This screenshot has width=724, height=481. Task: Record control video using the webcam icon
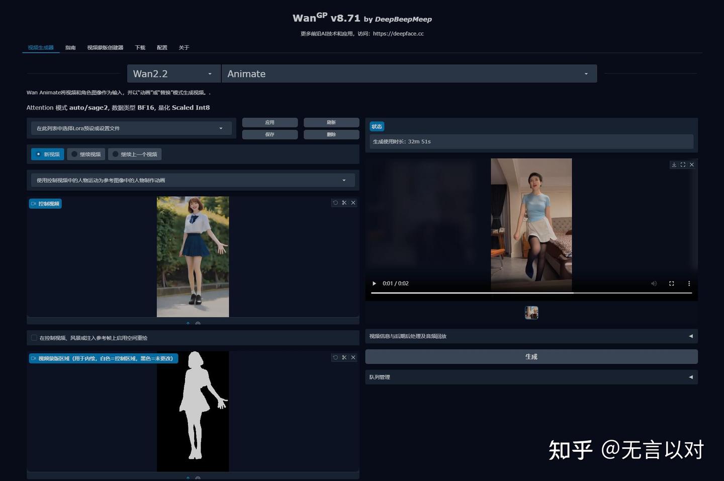click(x=198, y=324)
